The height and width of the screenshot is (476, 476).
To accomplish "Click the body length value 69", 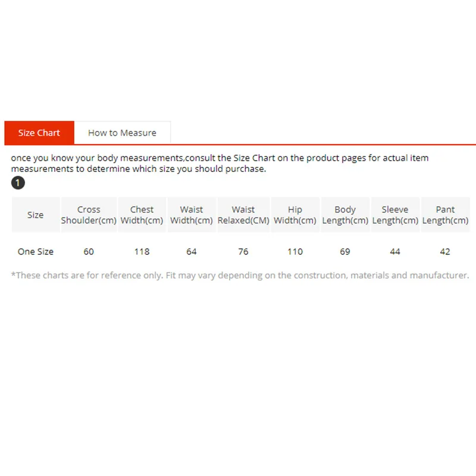I will [x=345, y=251].
